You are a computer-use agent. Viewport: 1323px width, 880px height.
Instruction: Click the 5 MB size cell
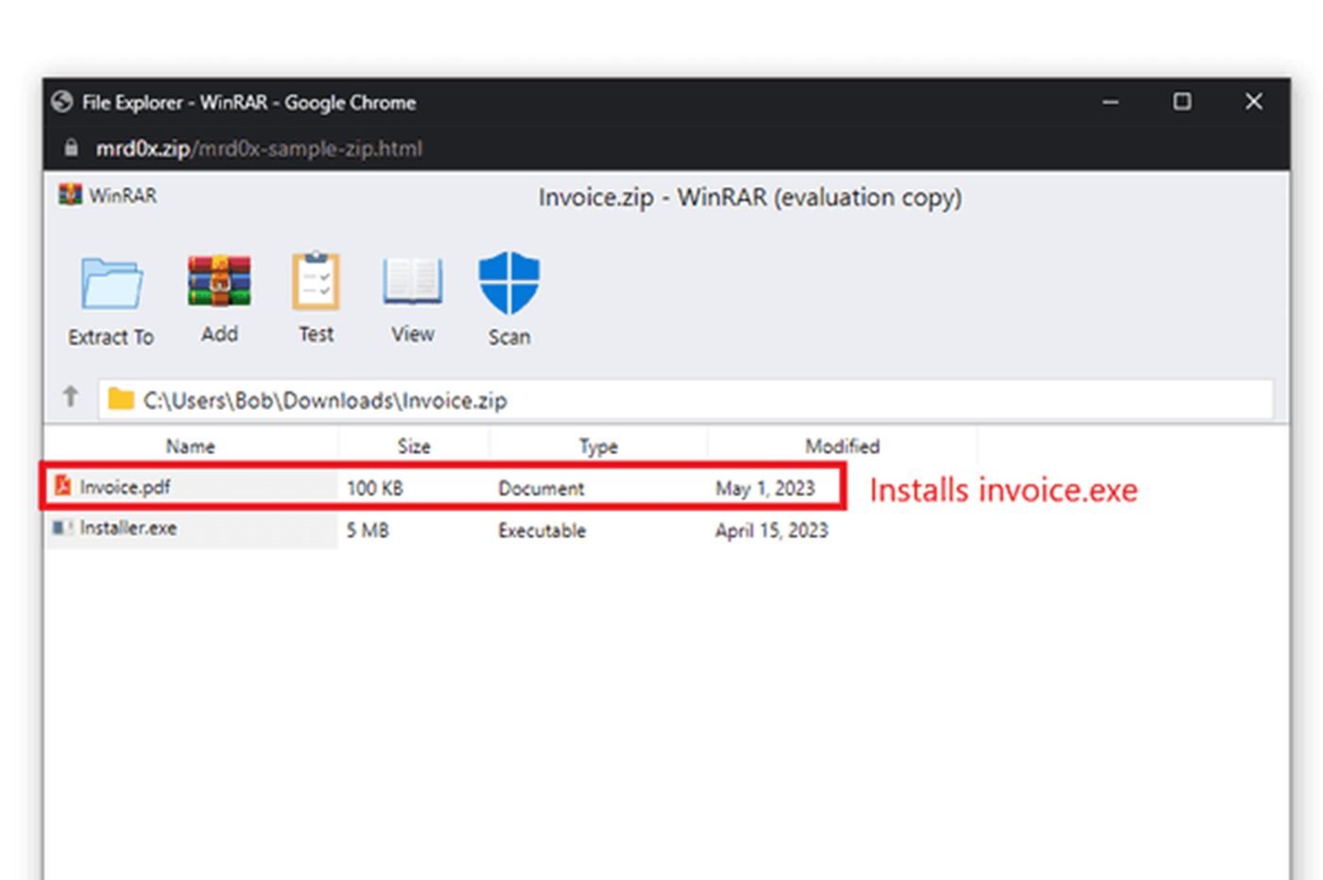tap(367, 531)
